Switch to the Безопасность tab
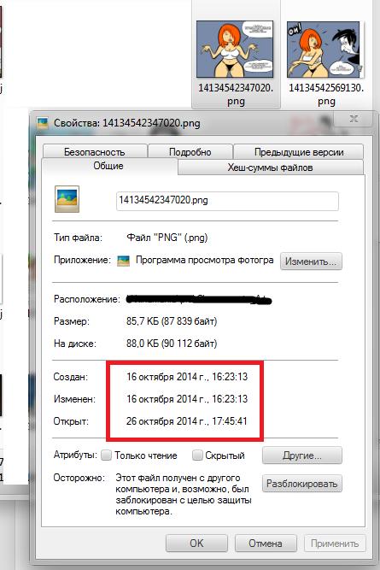This screenshot has height=570, width=380. click(x=95, y=151)
